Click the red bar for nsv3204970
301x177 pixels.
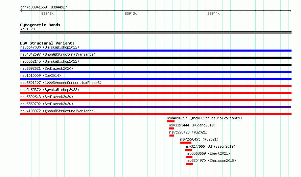coord(189,164)
